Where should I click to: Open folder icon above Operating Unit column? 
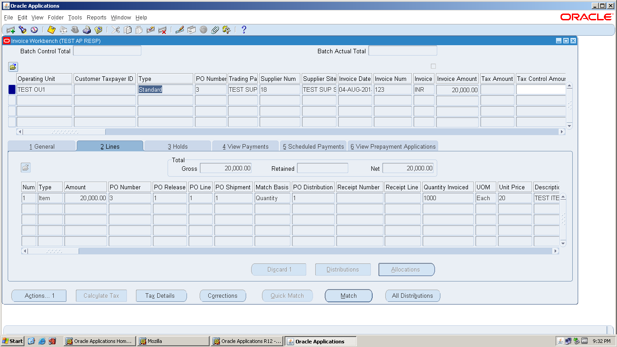tap(13, 67)
